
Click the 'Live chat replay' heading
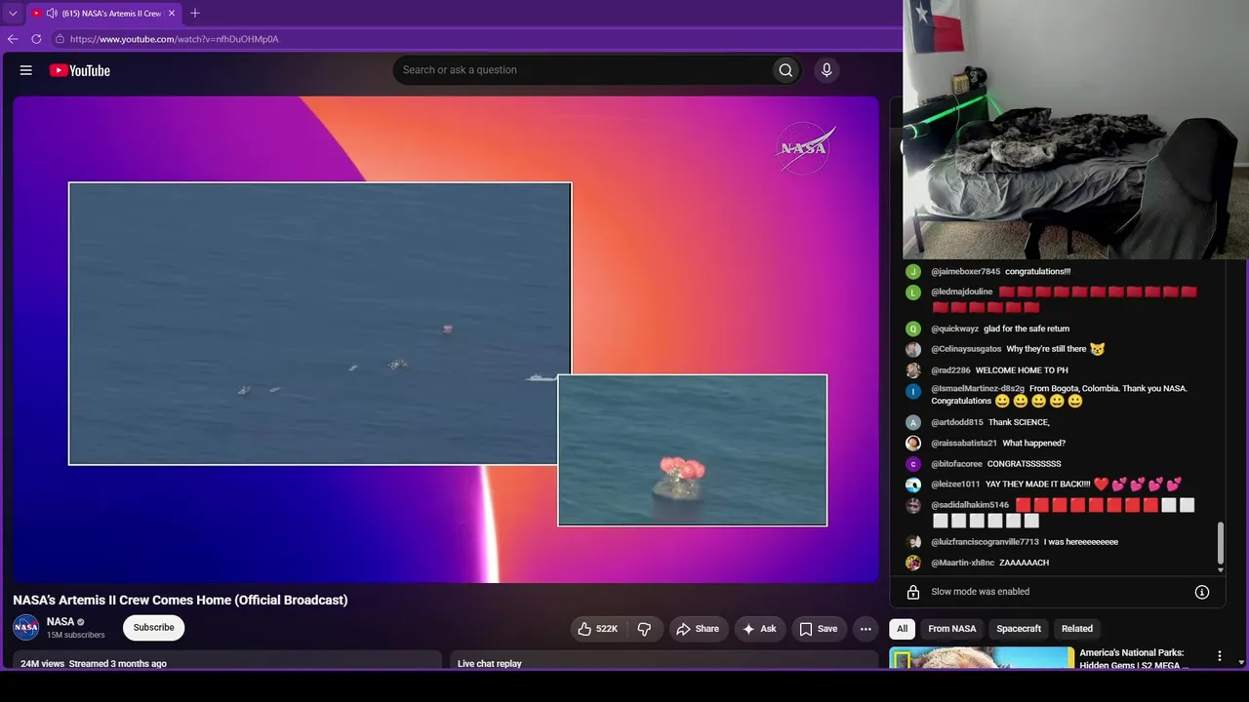(x=490, y=664)
